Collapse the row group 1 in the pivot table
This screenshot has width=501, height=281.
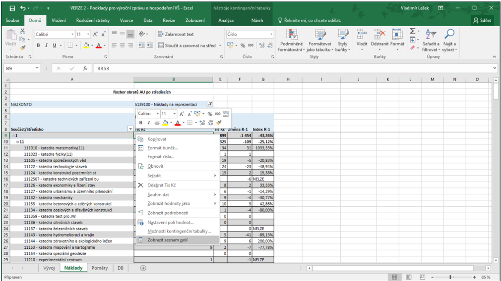(13, 136)
